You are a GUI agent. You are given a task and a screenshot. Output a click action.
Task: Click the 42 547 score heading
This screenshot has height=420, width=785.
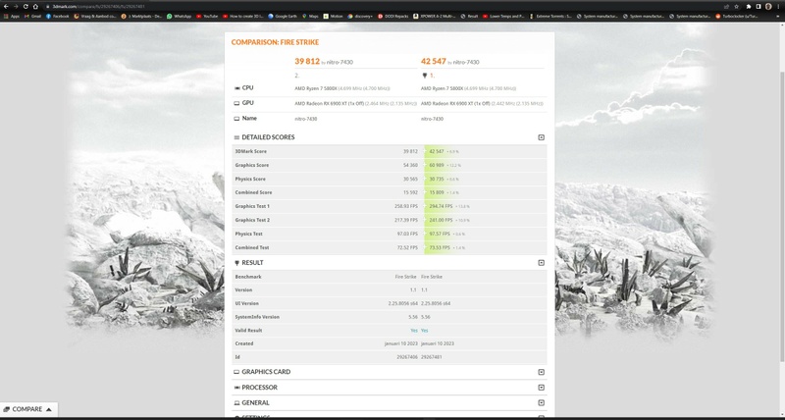[x=433, y=61]
